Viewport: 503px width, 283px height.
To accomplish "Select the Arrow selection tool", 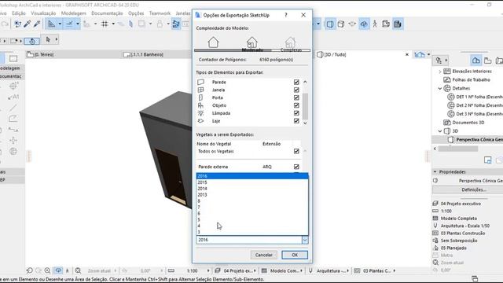I will (48, 39).
